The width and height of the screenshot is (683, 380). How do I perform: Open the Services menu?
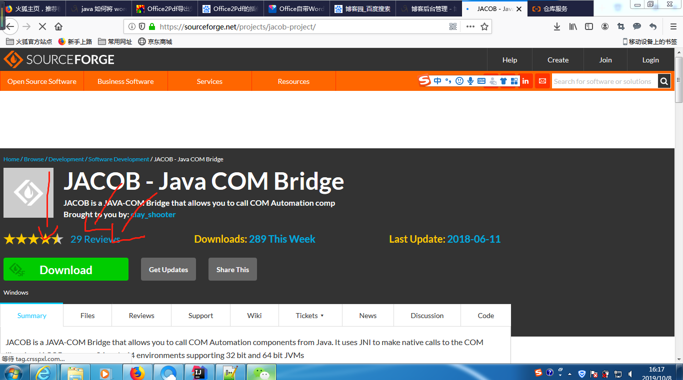pos(209,81)
